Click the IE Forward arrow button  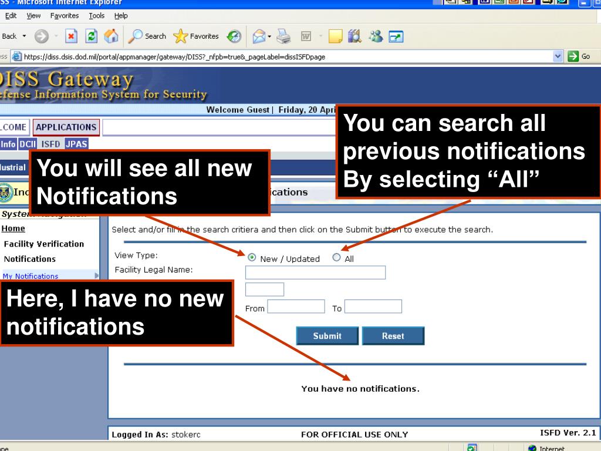42,36
